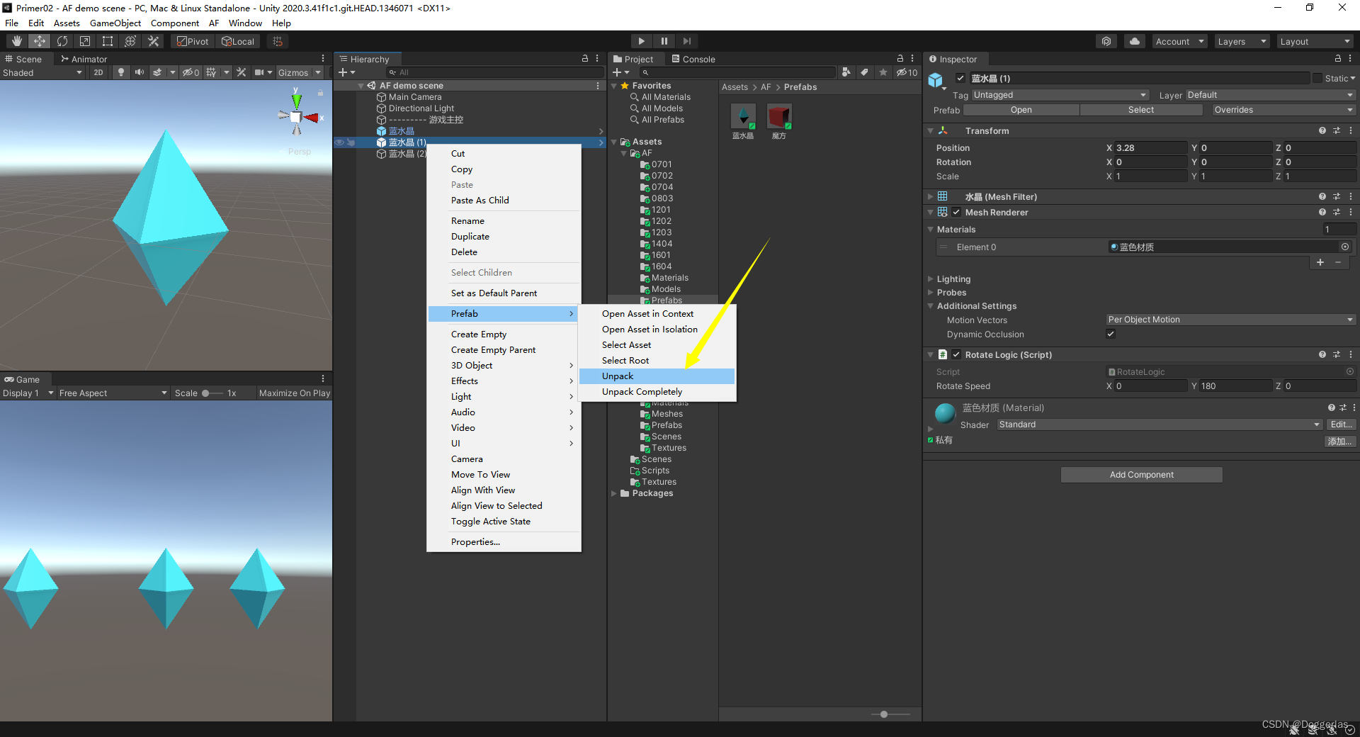
Task: Select the Rect tool in toolbar
Action: coord(108,41)
